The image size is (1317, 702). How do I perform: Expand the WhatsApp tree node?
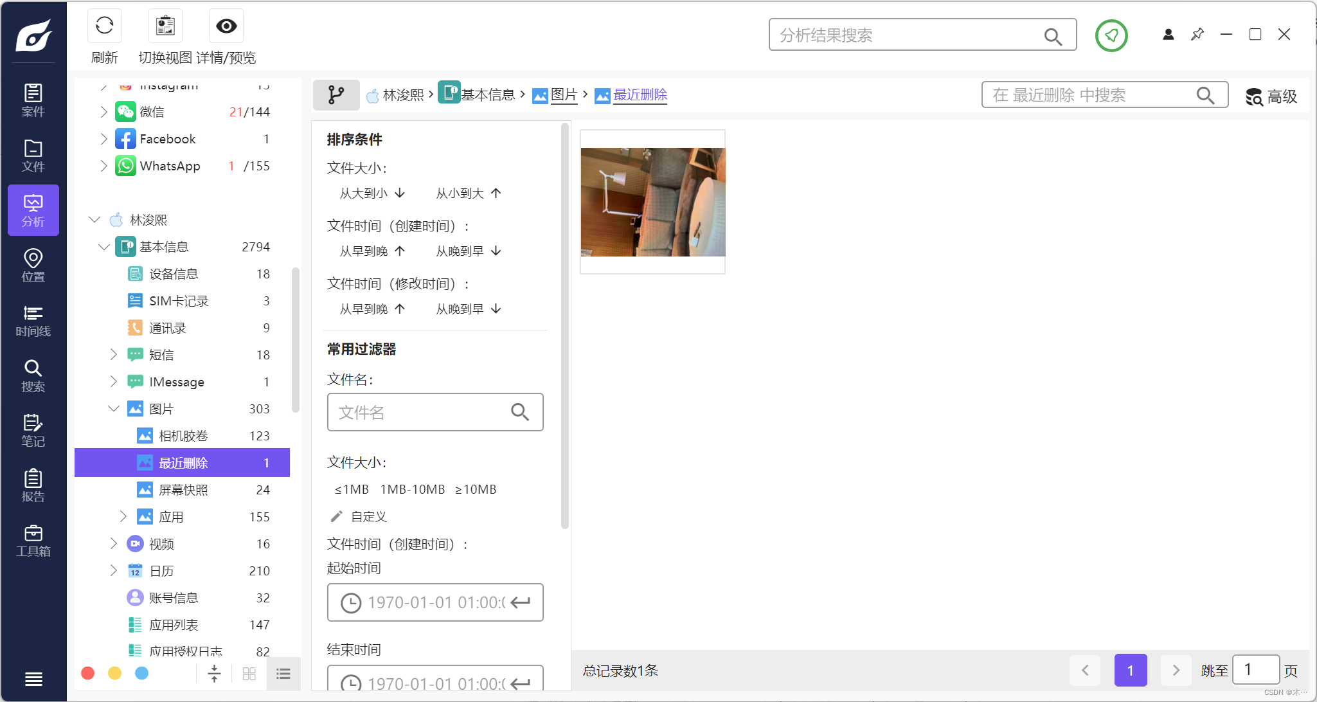103,166
